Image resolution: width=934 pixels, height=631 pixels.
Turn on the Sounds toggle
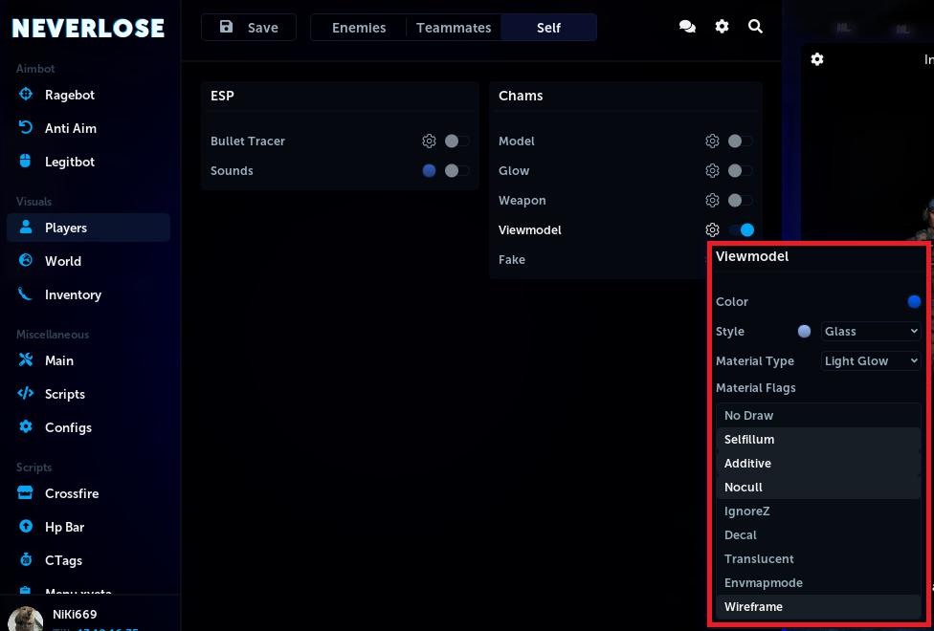(456, 170)
